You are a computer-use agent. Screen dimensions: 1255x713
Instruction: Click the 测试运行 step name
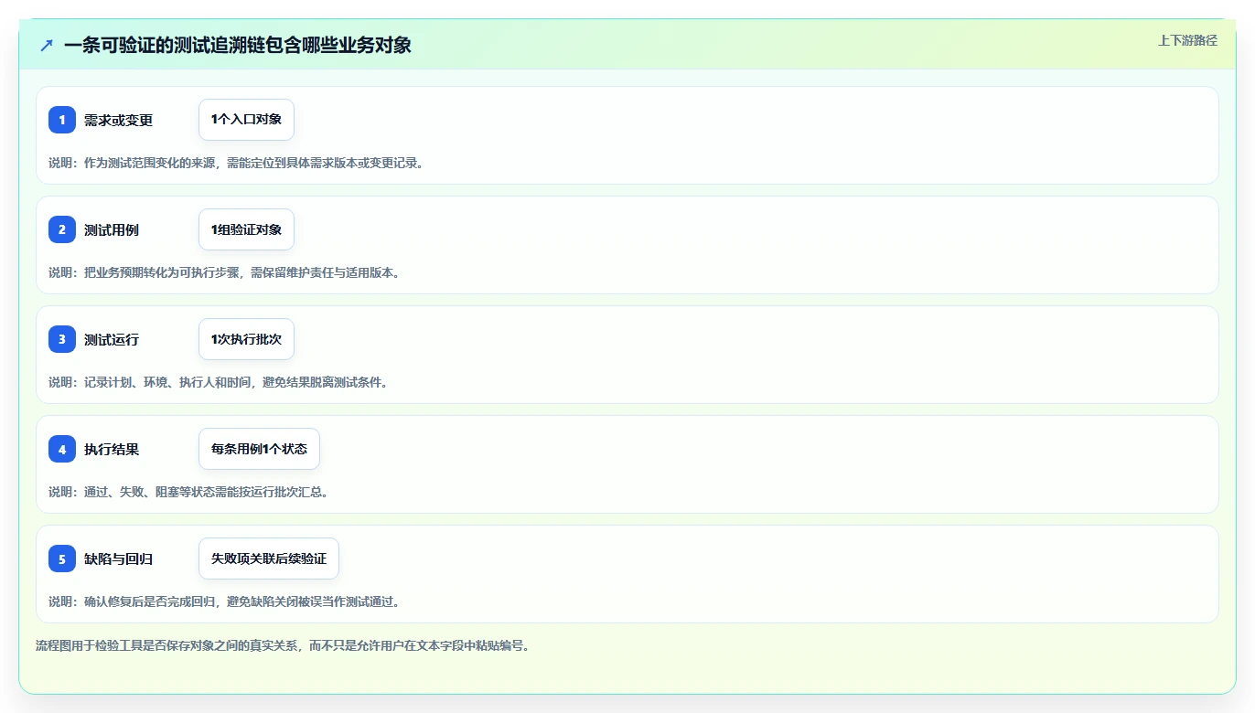(x=112, y=340)
